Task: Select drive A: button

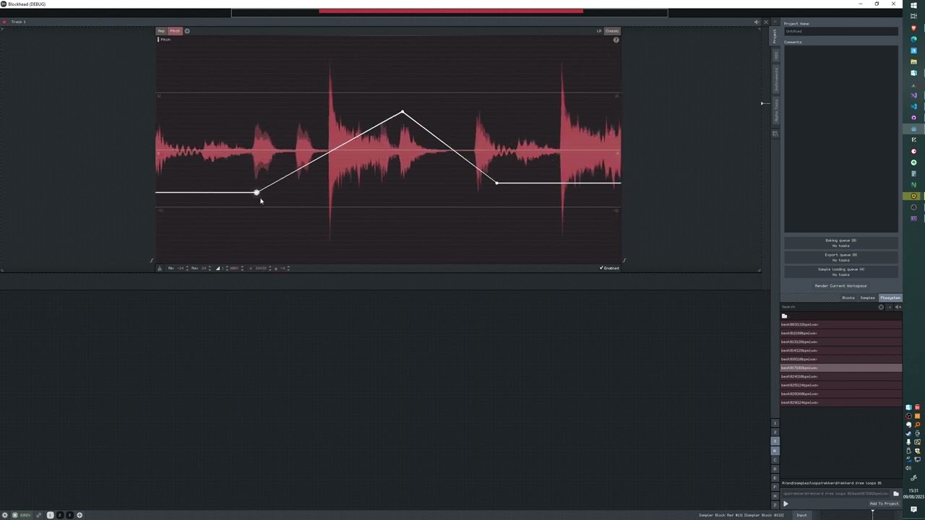Action: [775, 451]
